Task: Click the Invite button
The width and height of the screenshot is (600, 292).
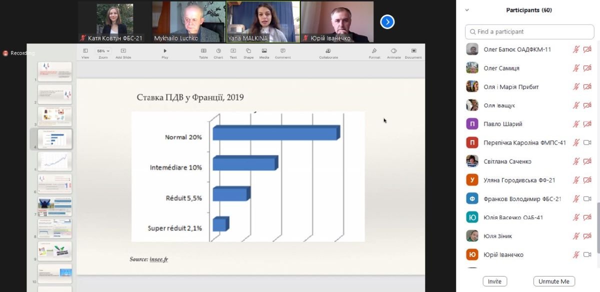Action: [495, 281]
